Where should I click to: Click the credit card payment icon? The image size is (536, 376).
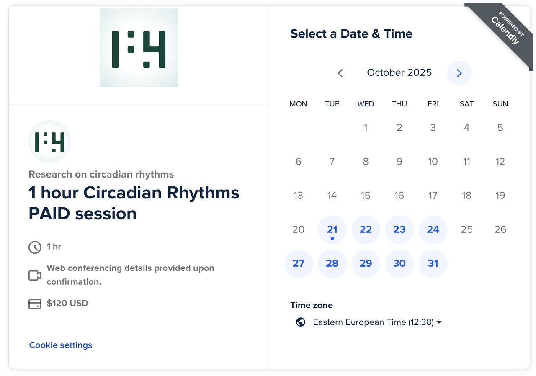[x=35, y=304]
